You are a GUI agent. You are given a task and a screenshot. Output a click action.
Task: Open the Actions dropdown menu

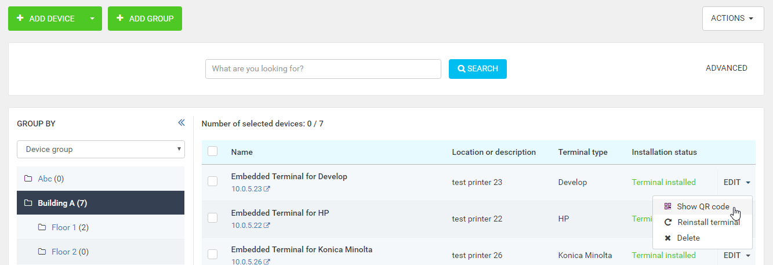point(732,19)
